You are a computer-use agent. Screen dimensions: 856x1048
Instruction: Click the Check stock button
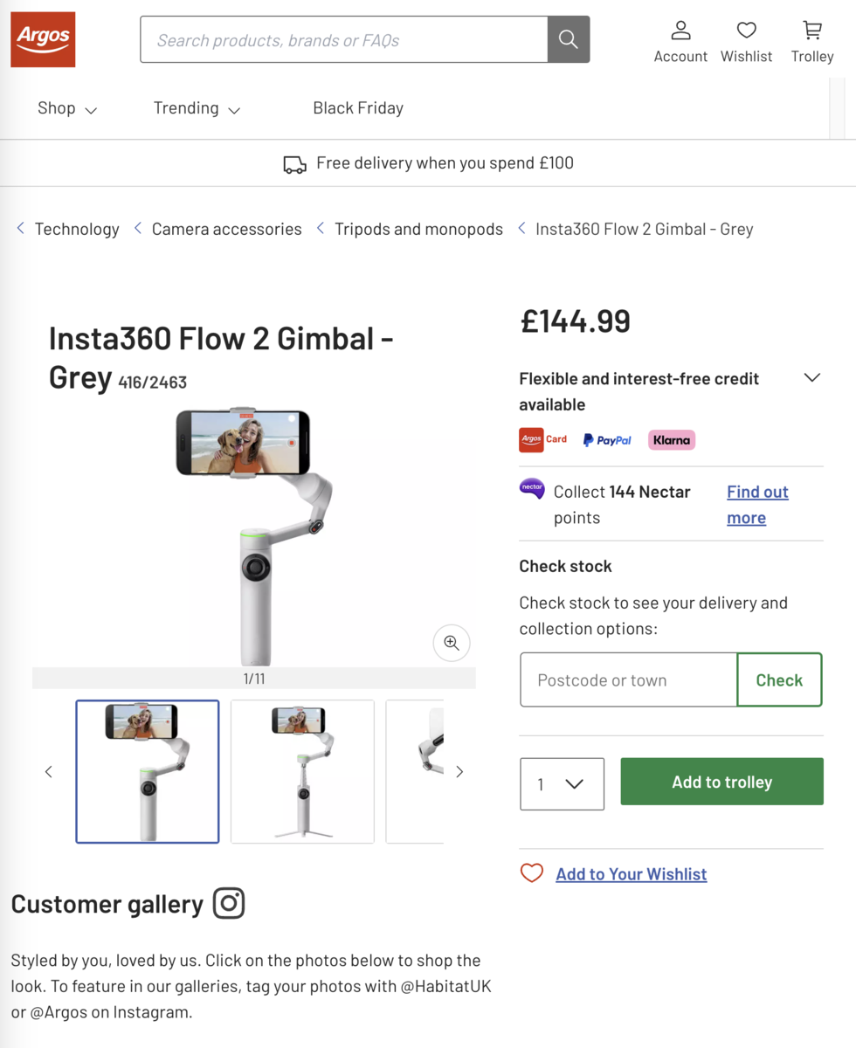click(779, 680)
